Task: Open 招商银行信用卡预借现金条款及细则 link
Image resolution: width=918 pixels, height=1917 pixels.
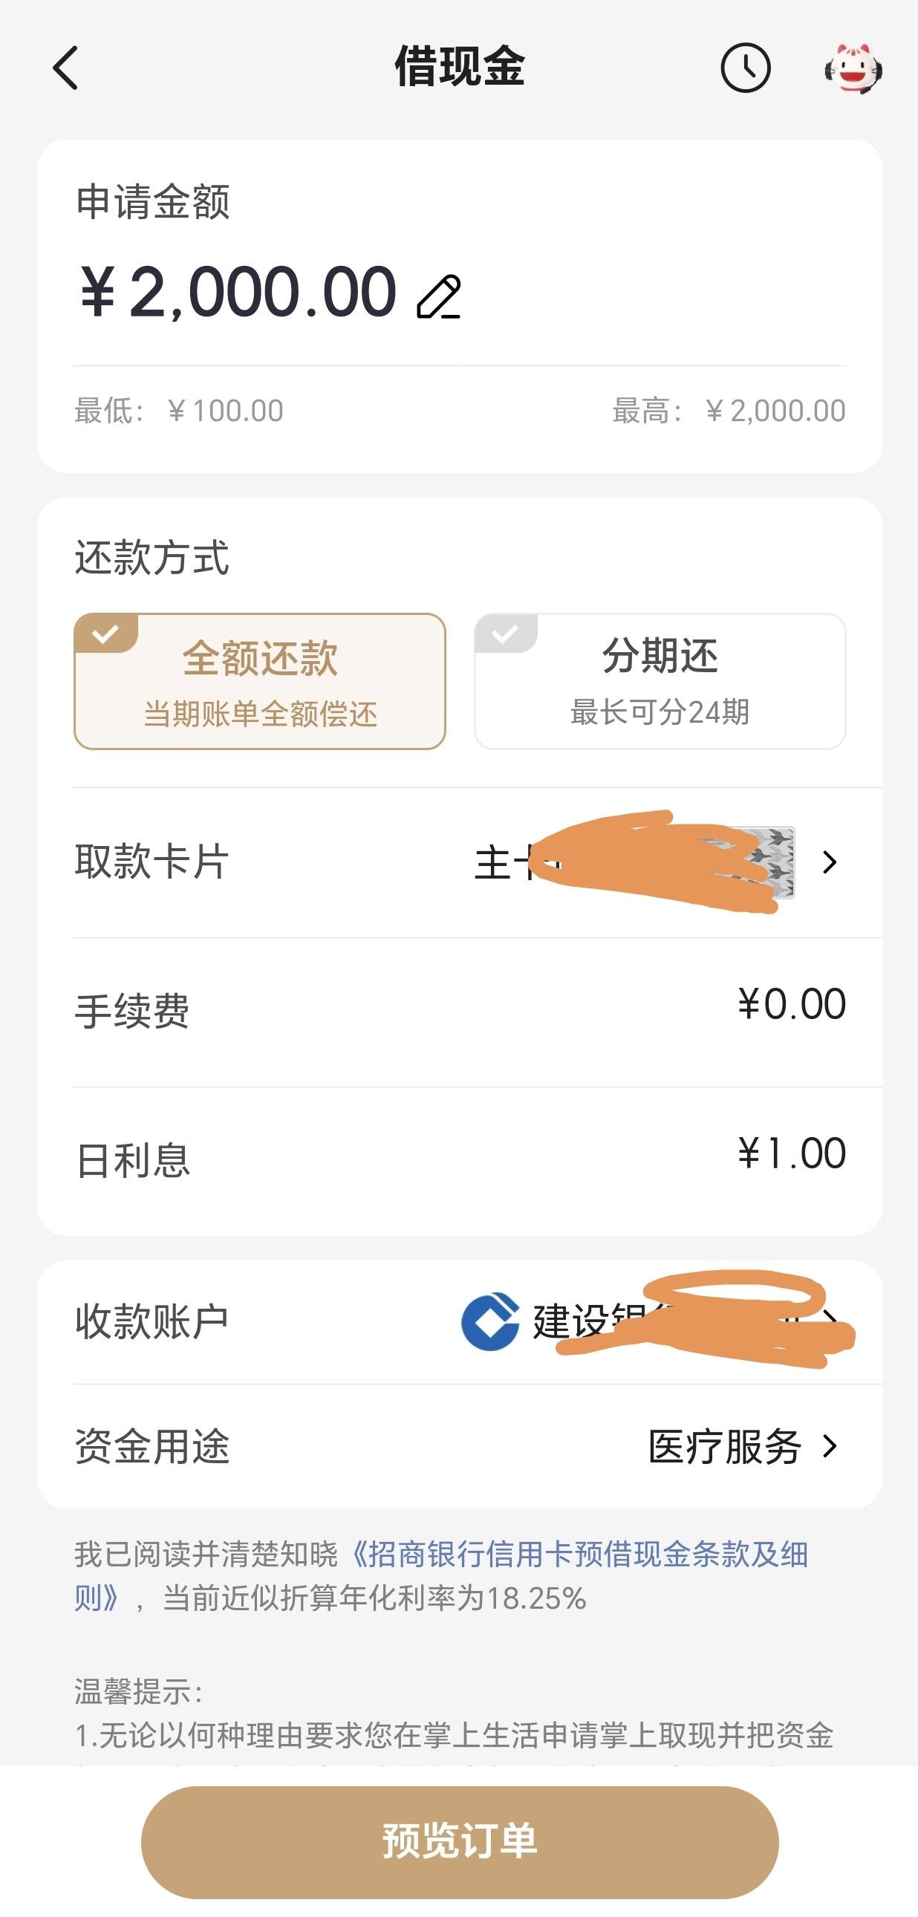Action: tap(441, 1575)
